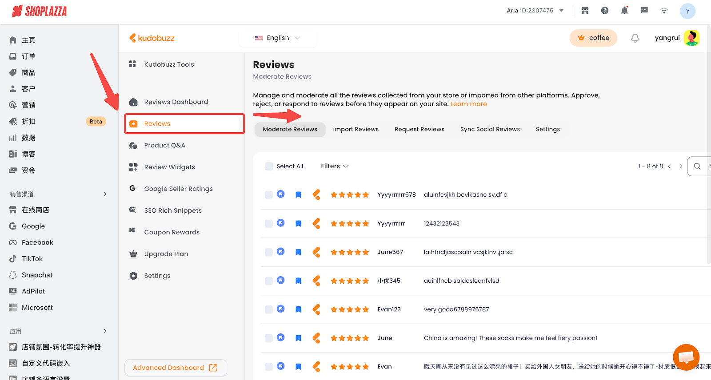Open Product Q&A in Kudobuzz sidebar
Screen dimensions: 711x380
click(164, 145)
